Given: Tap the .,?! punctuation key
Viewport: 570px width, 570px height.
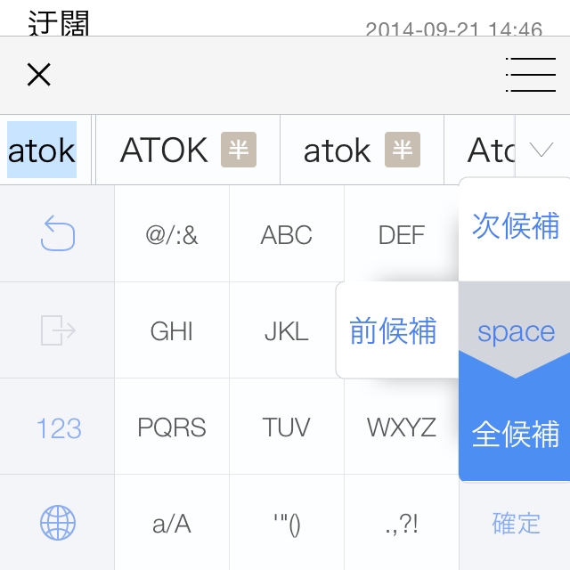Looking at the screenshot, I should [402, 524].
